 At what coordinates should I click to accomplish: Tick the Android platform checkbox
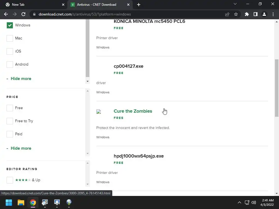(10, 64)
